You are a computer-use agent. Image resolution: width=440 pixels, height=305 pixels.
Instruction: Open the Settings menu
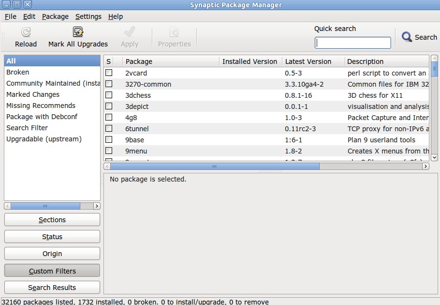[x=88, y=16]
